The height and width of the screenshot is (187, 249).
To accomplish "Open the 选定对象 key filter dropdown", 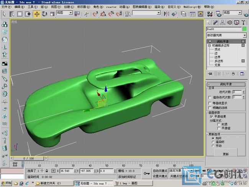I will (181, 171).
